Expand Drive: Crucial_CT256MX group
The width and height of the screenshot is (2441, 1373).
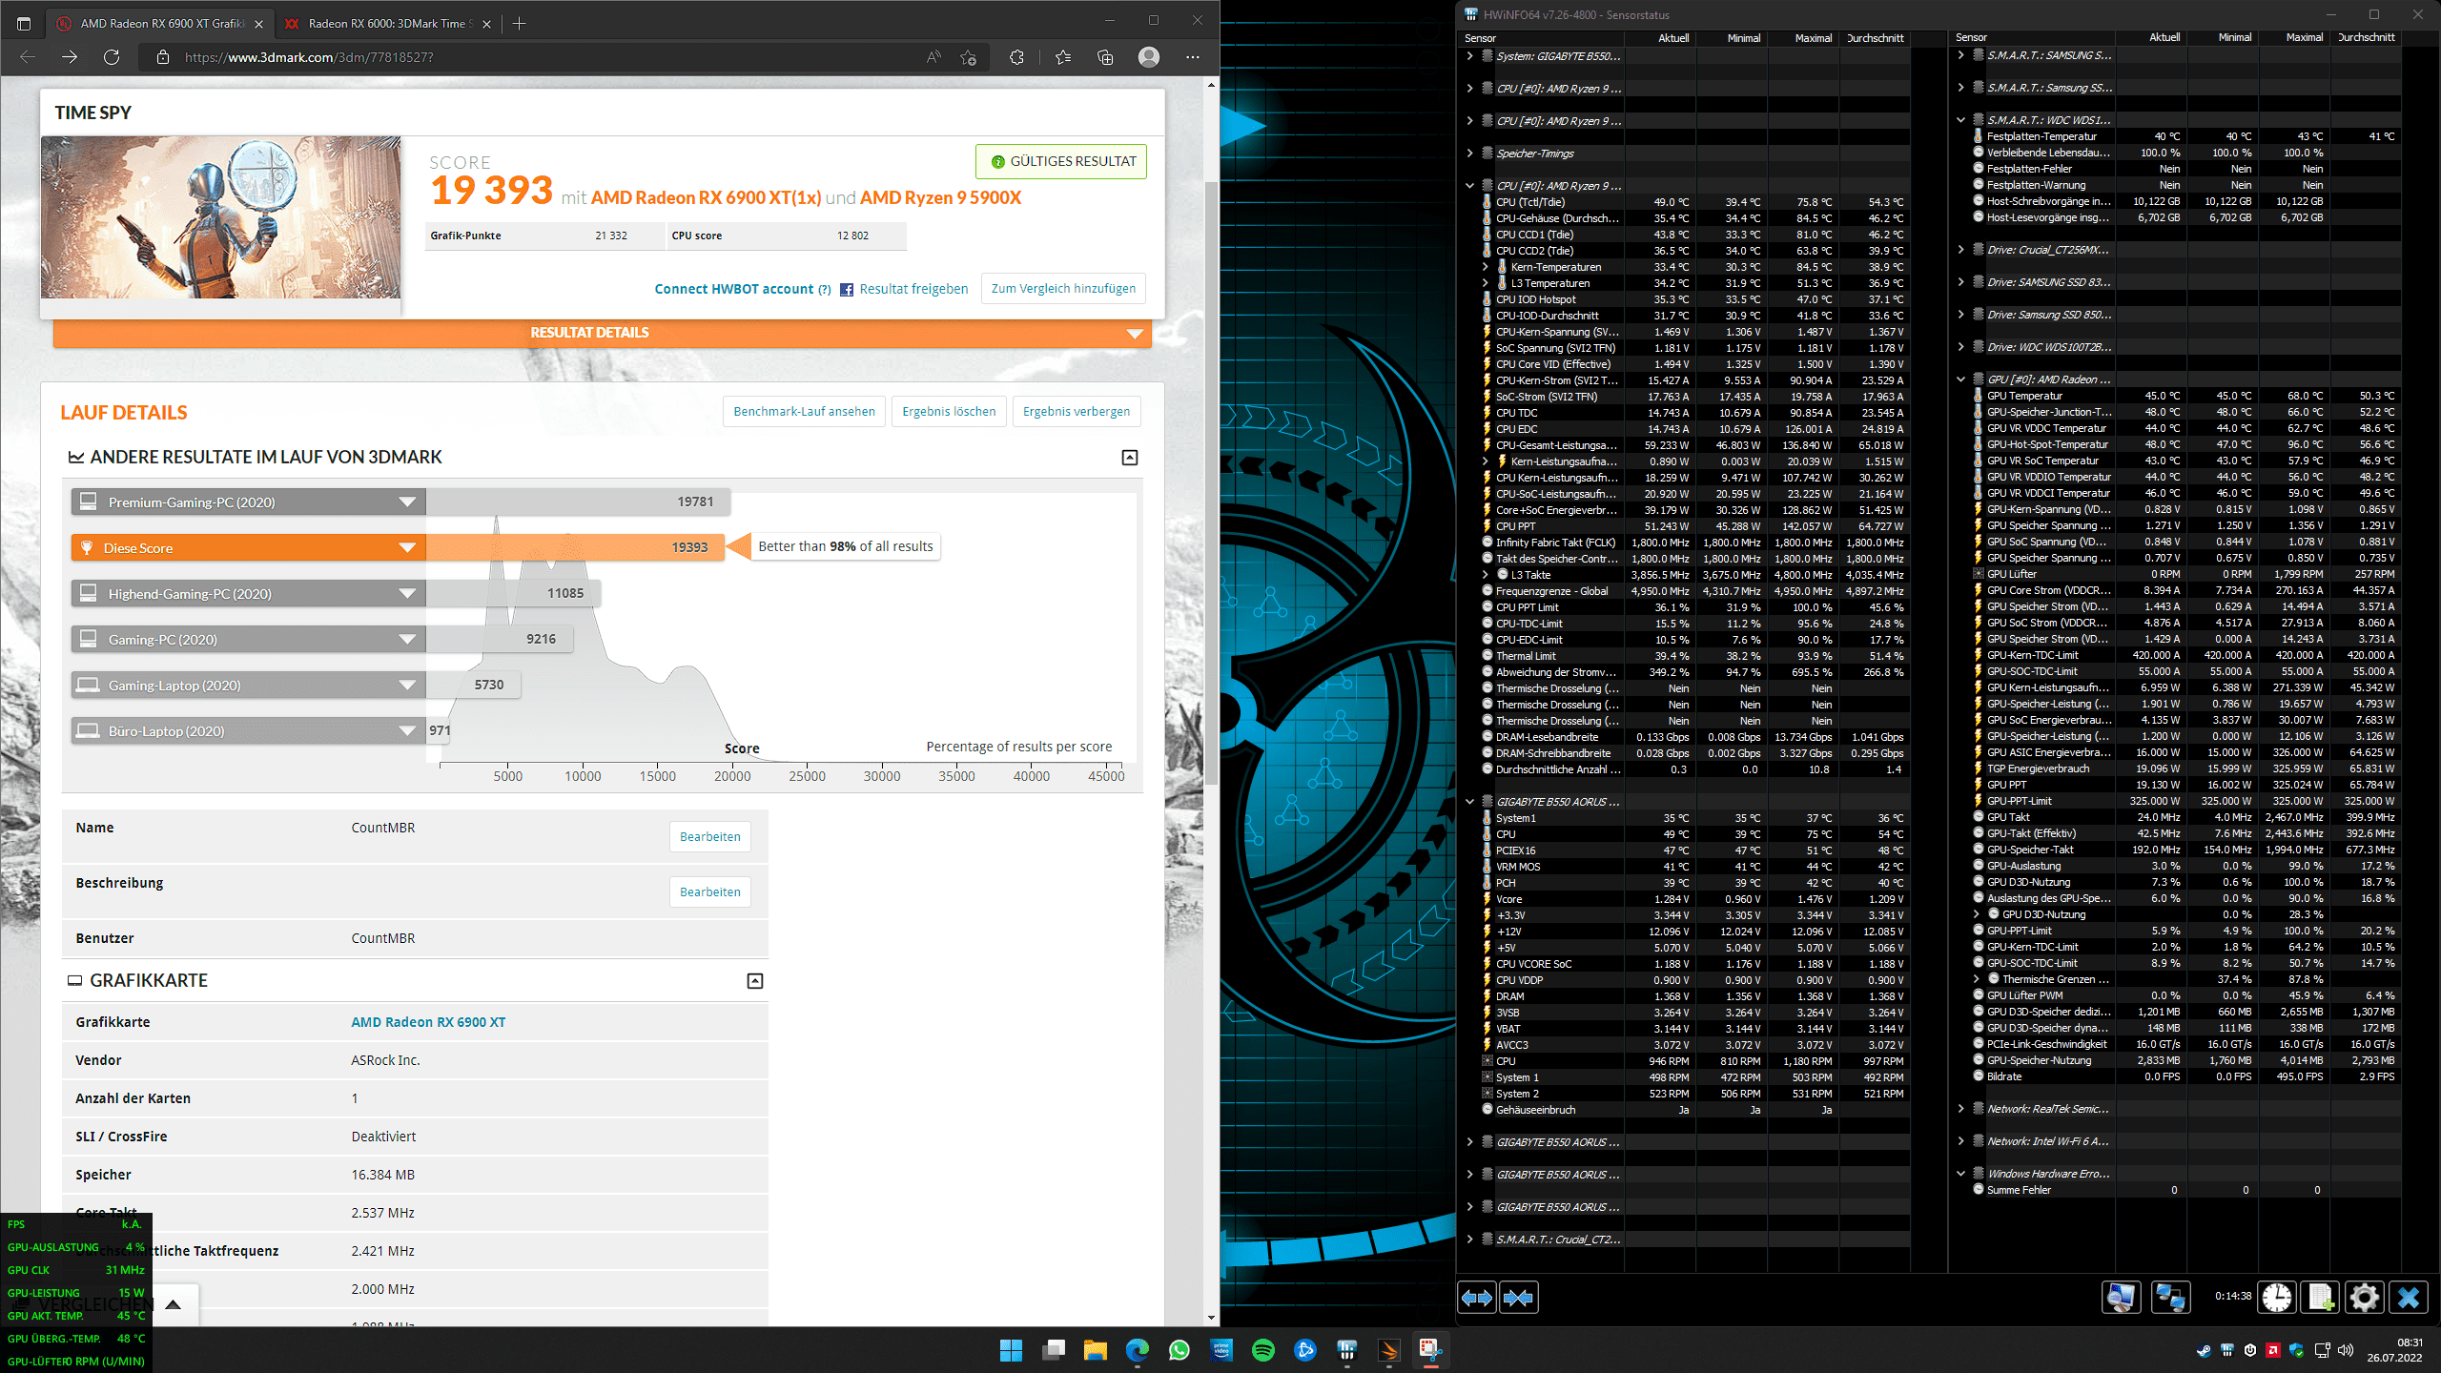pos(1960,250)
